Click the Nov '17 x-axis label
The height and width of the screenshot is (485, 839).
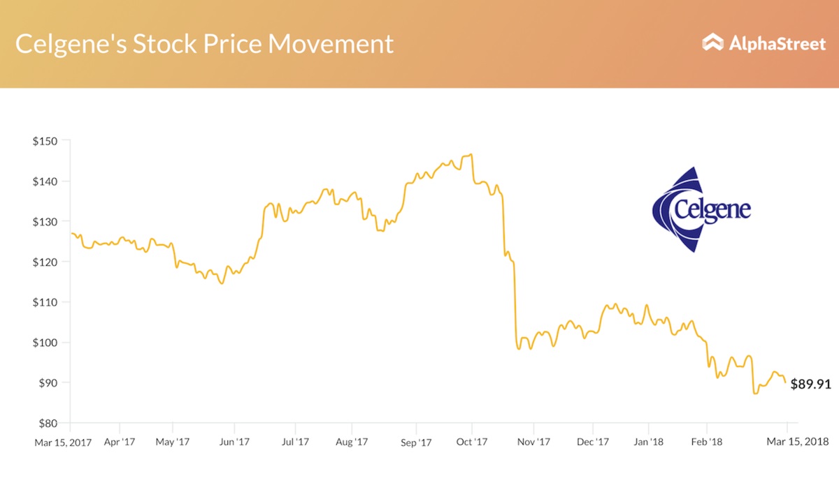click(534, 442)
